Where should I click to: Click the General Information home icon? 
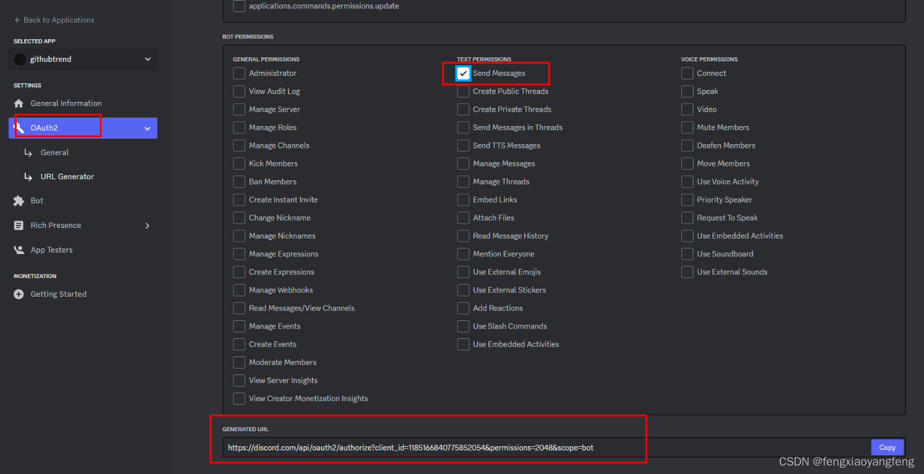point(19,103)
